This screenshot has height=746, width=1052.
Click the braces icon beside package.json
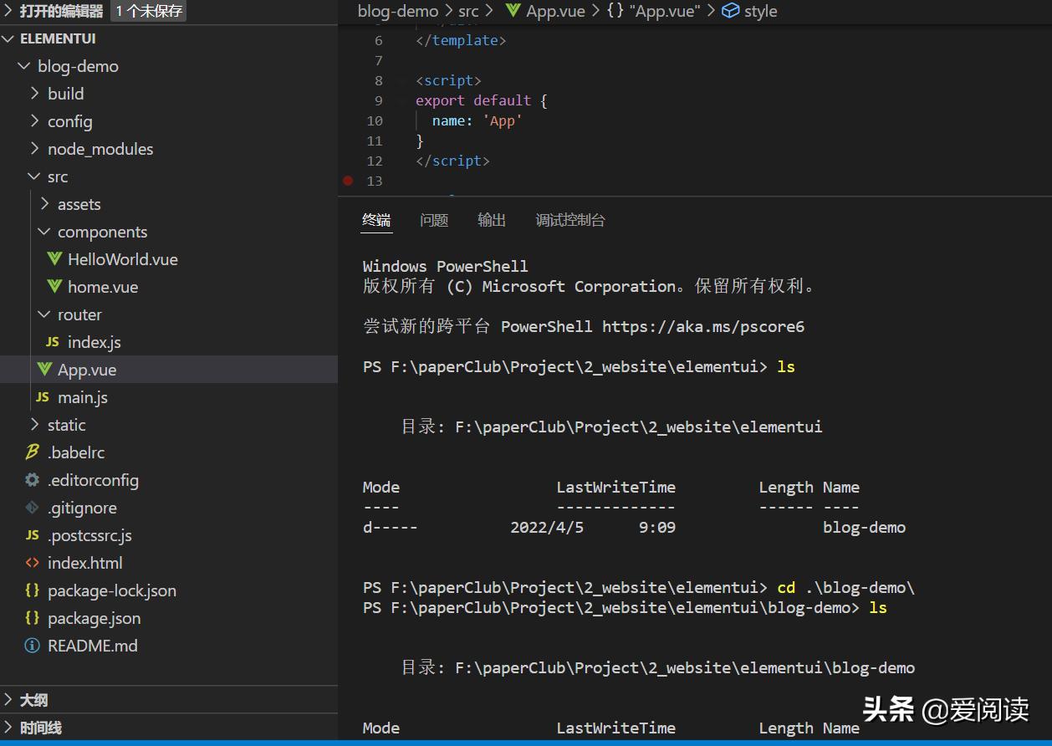(x=33, y=618)
